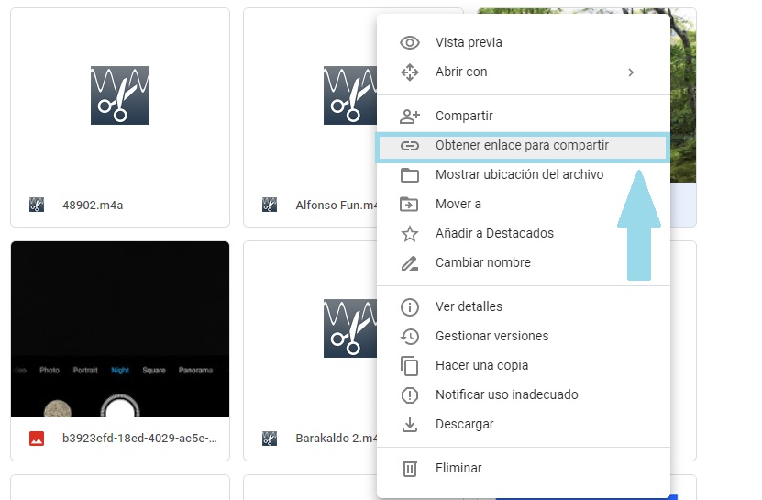
Task: Select the Mover a option
Action: click(x=524, y=205)
